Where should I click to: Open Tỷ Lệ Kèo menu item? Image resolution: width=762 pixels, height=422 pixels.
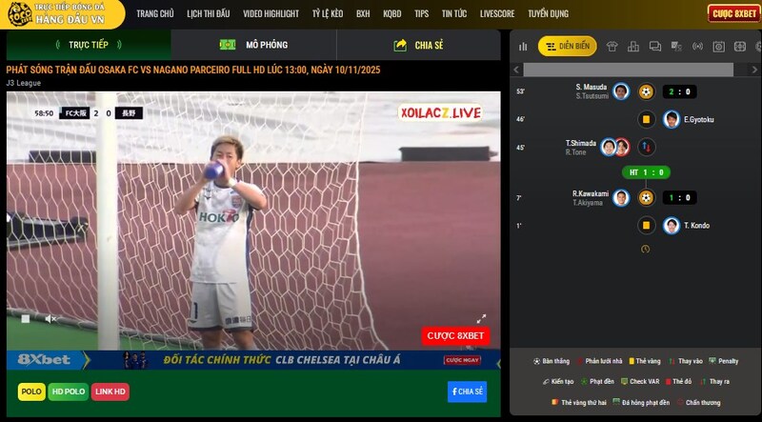pos(327,14)
